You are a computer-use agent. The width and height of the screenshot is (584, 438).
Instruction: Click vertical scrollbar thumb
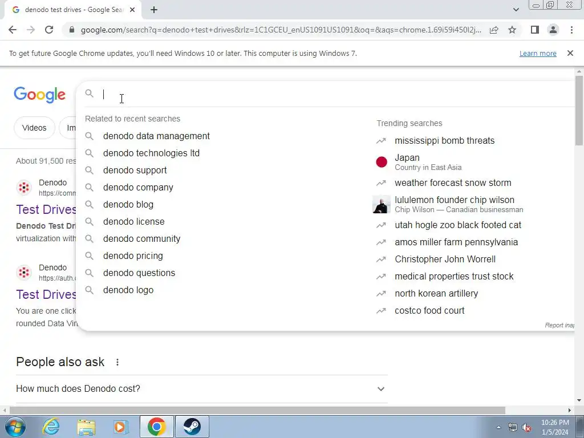pyautogui.click(x=579, y=111)
